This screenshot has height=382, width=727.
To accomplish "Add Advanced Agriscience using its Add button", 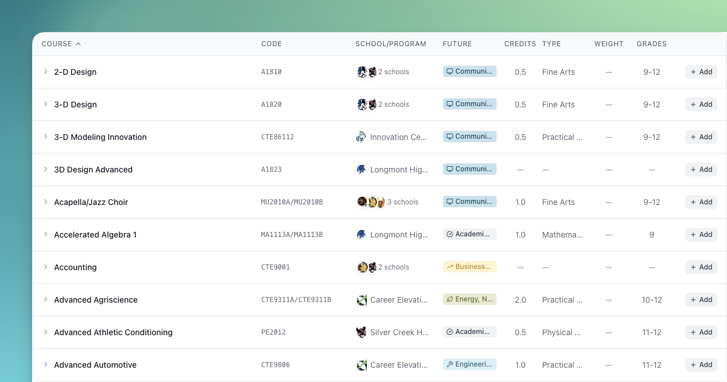I will click(701, 299).
